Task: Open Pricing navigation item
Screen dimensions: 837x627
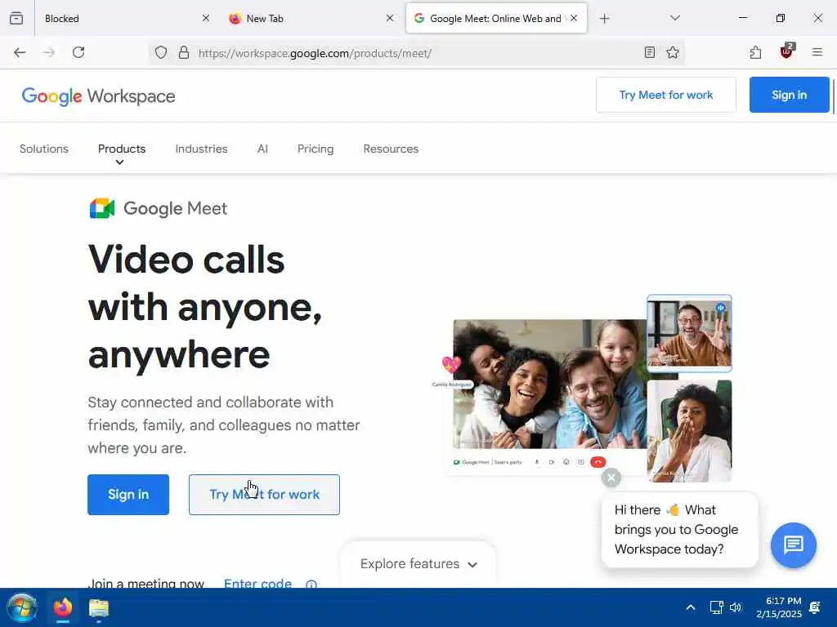Action: (316, 149)
